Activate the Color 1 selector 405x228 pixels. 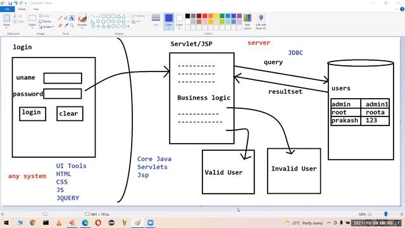(169, 22)
